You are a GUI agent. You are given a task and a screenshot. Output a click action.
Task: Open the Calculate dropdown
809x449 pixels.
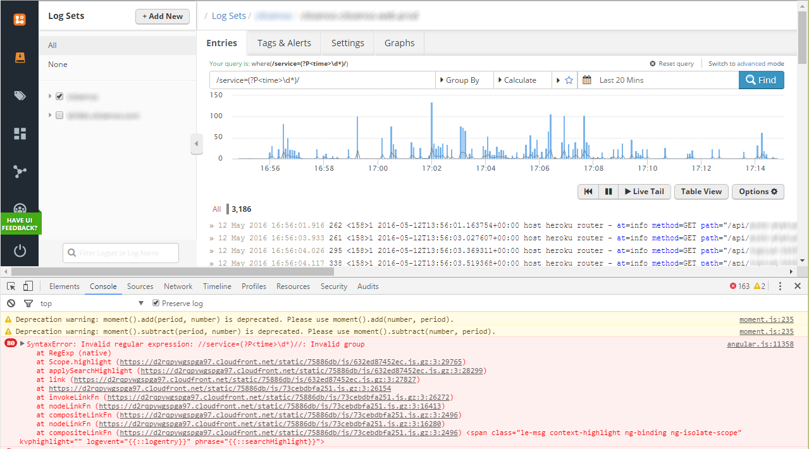tap(522, 80)
